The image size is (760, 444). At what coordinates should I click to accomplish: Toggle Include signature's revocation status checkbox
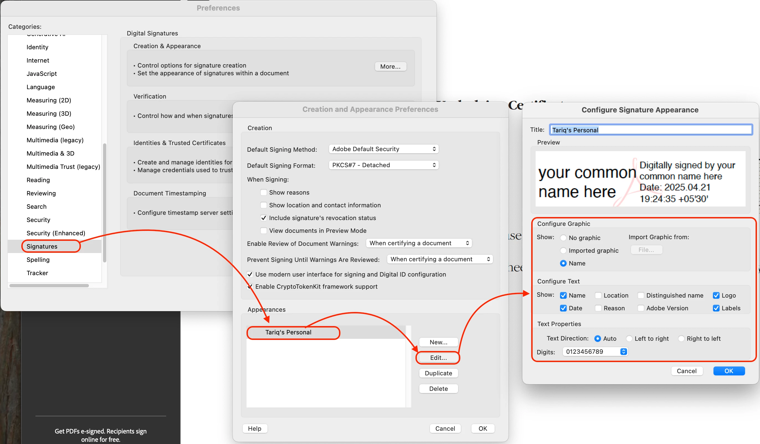coord(264,218)
